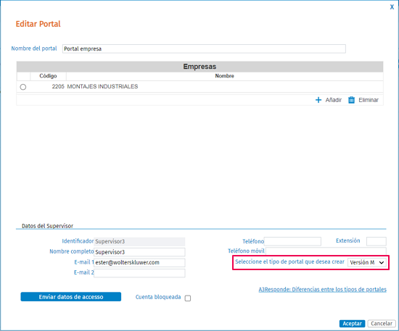Toggle the Cuenta bloqueada checkbox
This screenshot has height=331, width=399.
pyautogui.click(x=188, y=298)
